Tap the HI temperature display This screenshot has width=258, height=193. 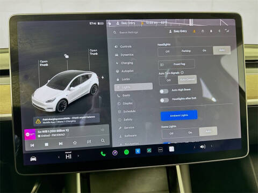point(68,157)
